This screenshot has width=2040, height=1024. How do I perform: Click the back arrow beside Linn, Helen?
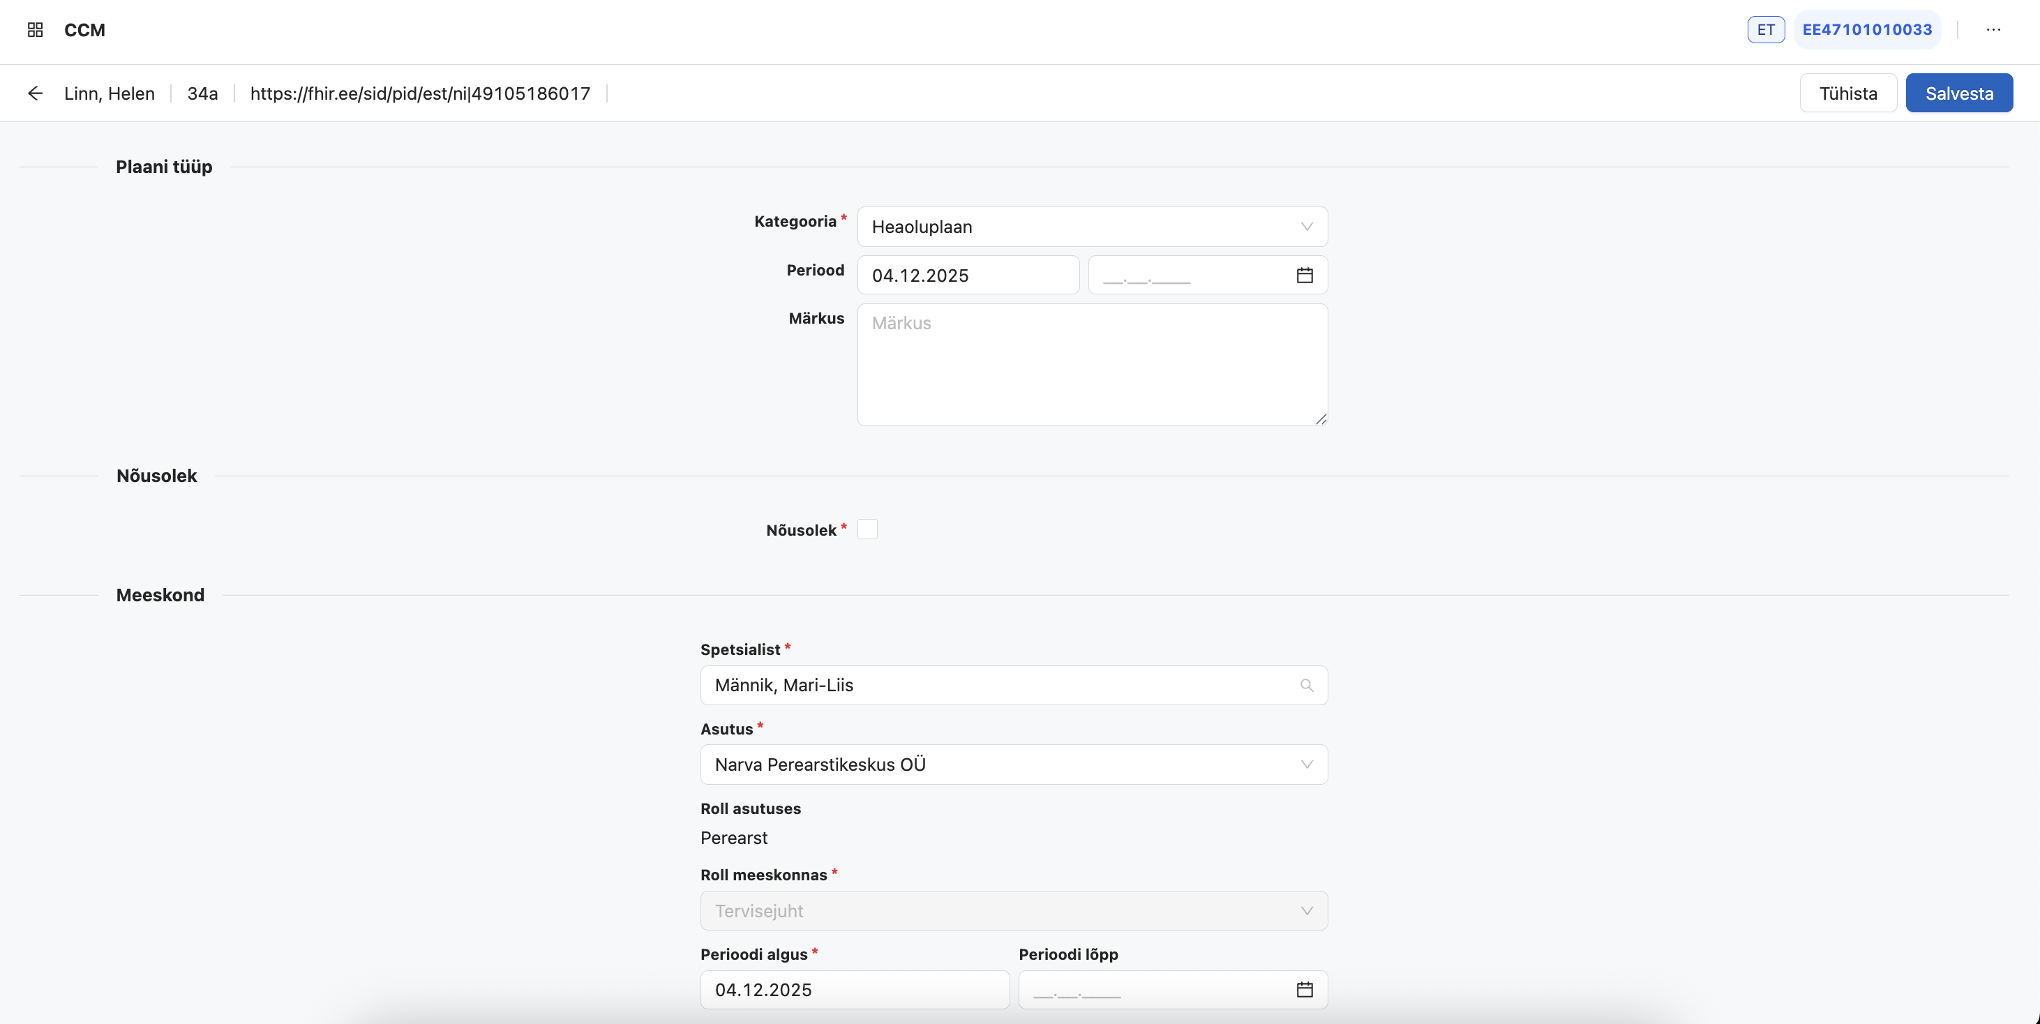[x=36, y=93]
